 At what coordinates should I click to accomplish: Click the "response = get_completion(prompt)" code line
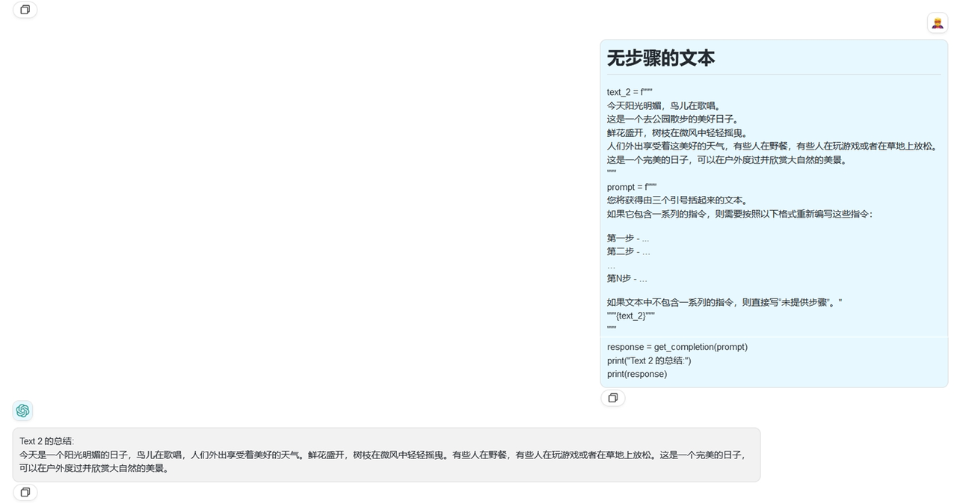click(677, 347)
